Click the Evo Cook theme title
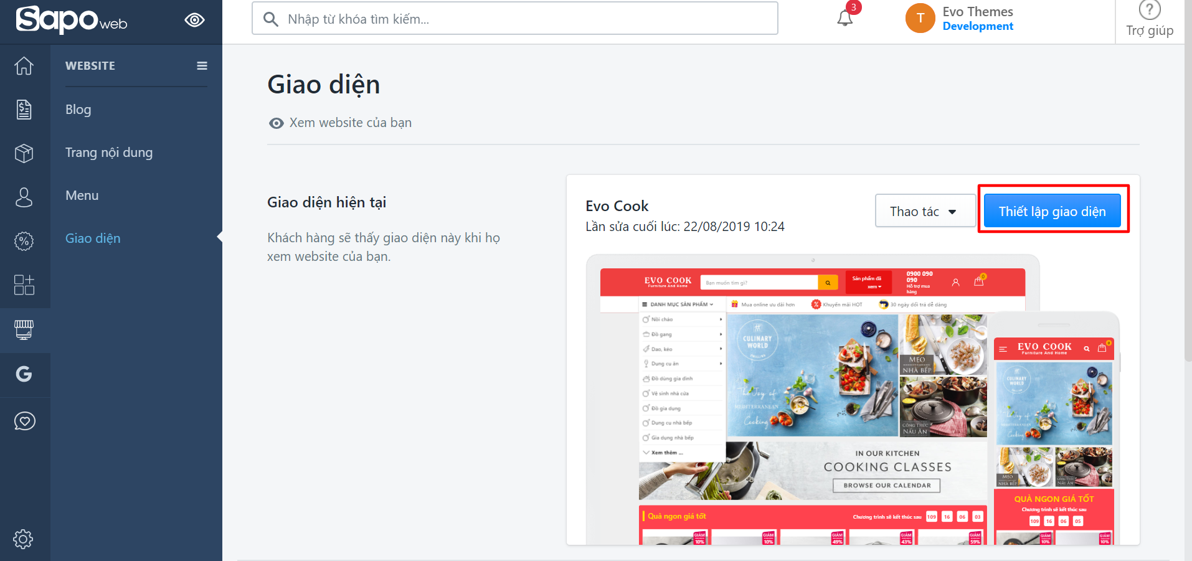 coord(617,206)
